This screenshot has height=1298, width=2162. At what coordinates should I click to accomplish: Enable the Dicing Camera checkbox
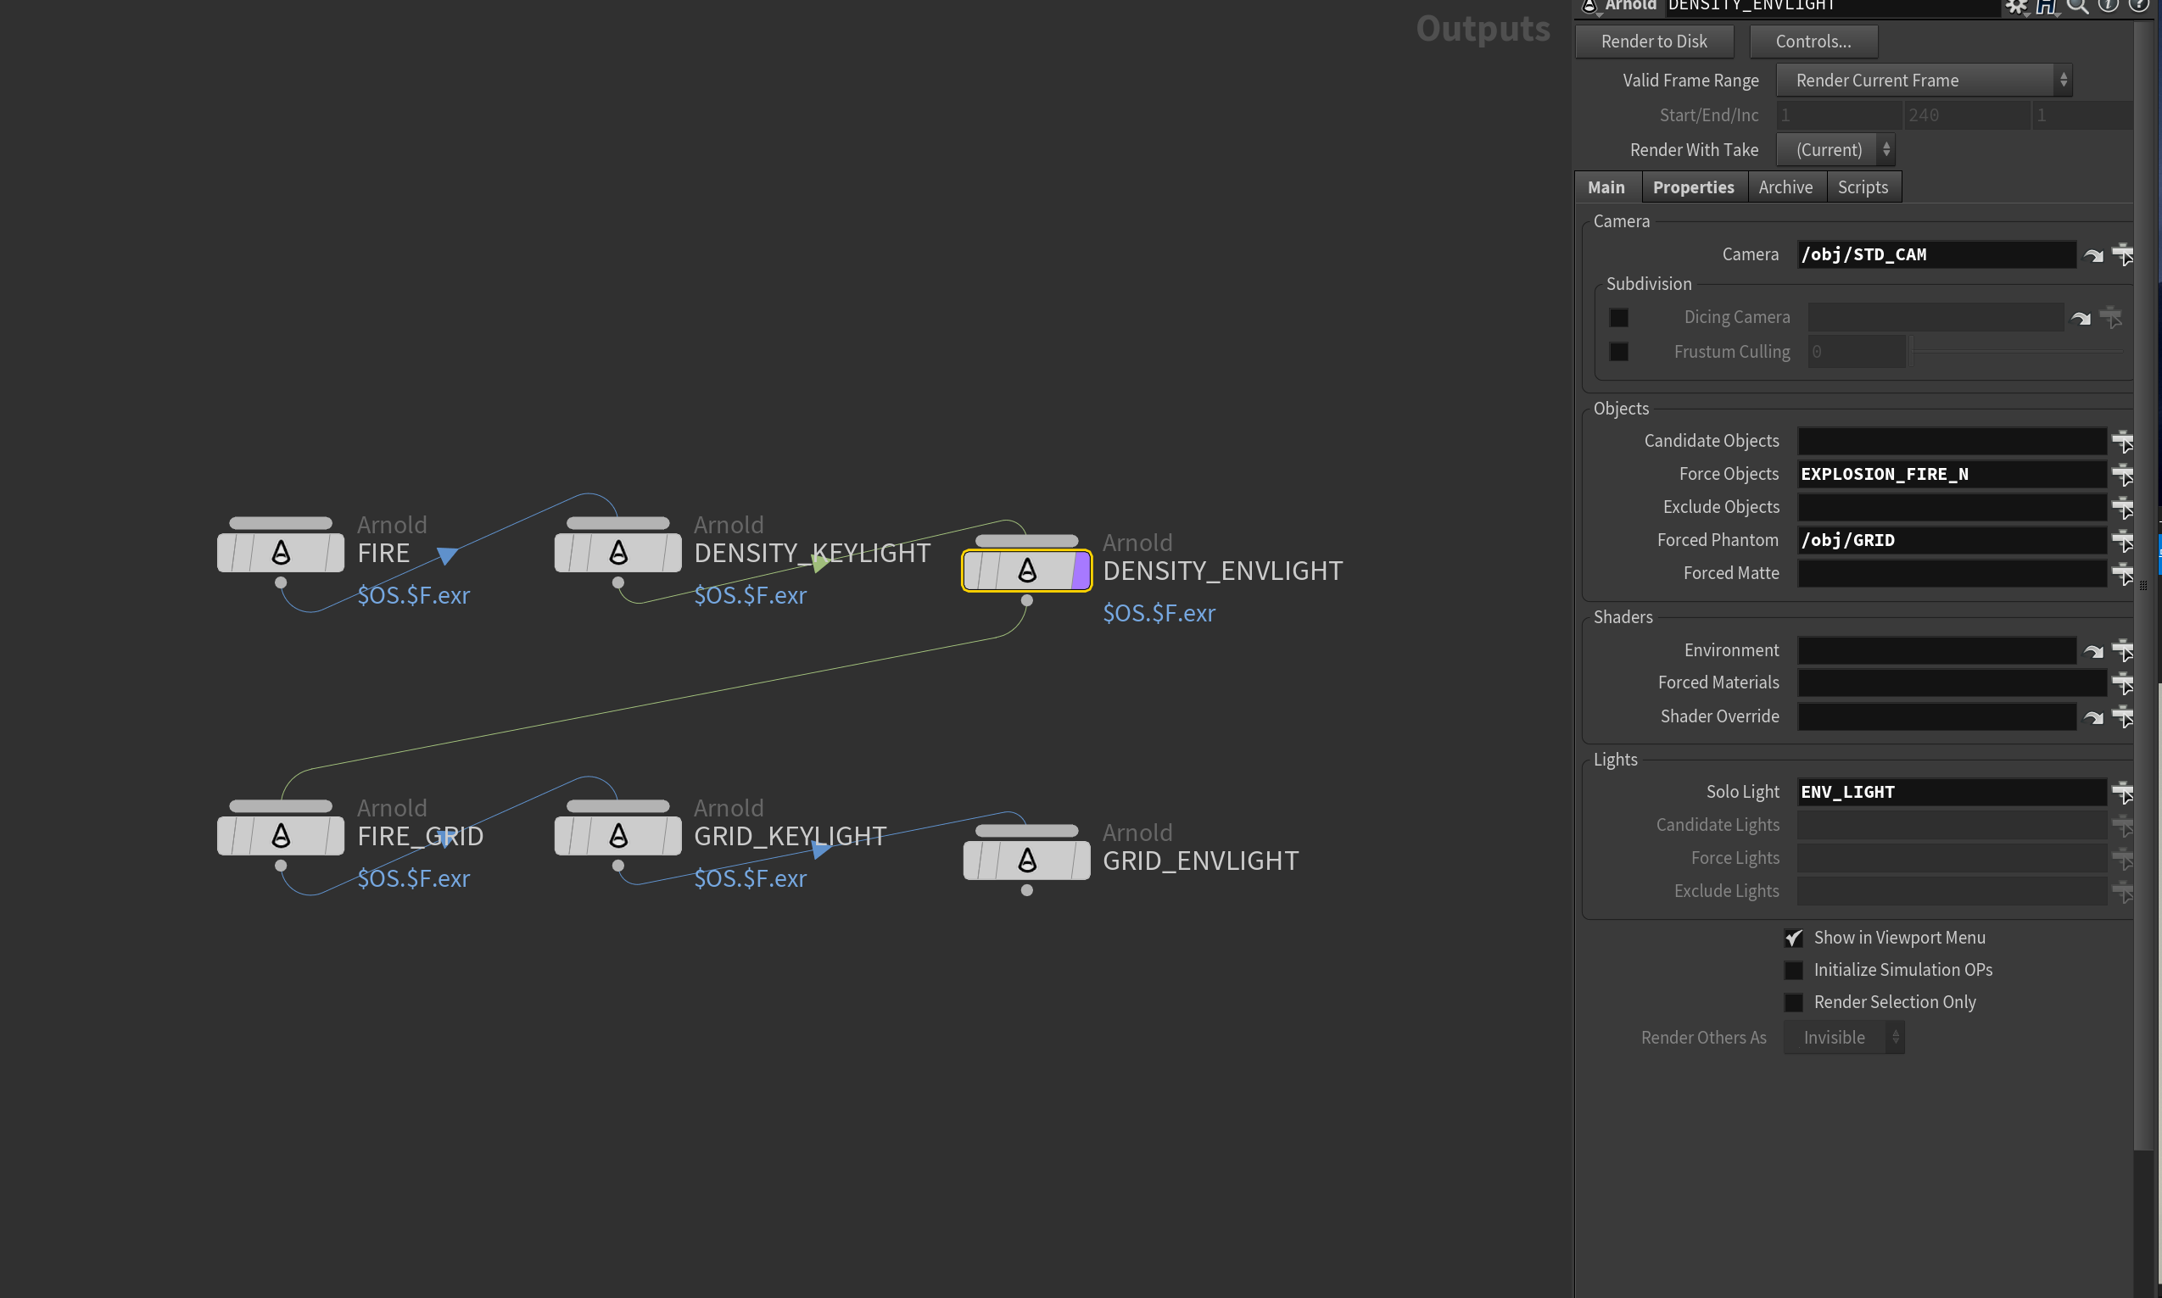pyautogui.click(x=1618, y=317)
